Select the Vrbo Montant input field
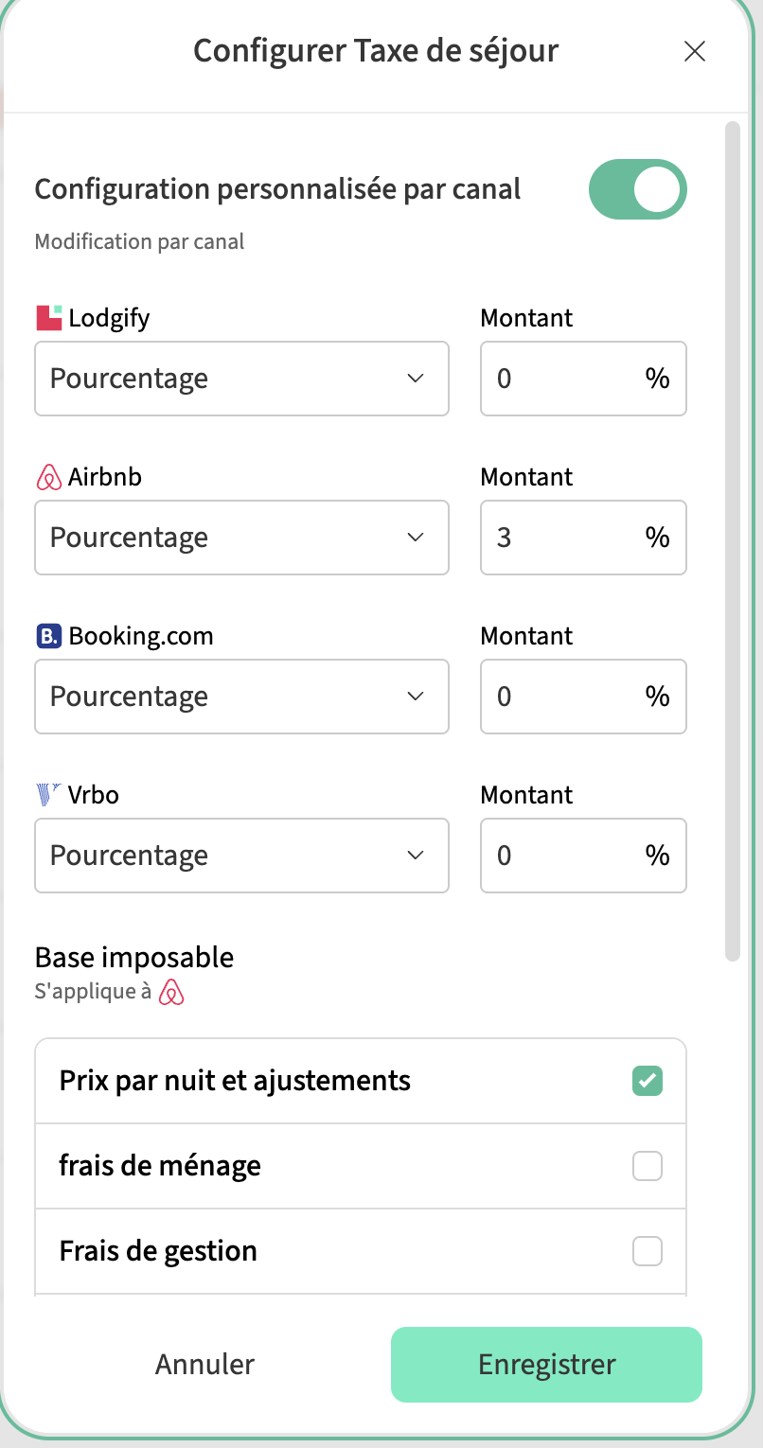763x1448 pixels. (563, 856)
